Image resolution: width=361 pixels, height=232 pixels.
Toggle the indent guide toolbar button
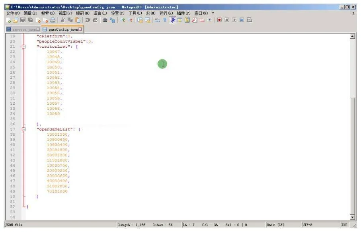coord(173,20)
